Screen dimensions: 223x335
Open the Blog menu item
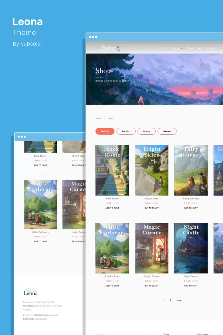(x=200, y=48)
